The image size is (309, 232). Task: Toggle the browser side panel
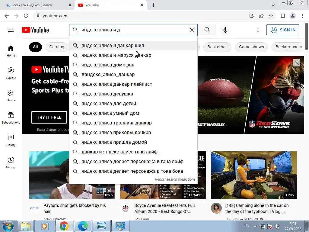tap(283, 16)
